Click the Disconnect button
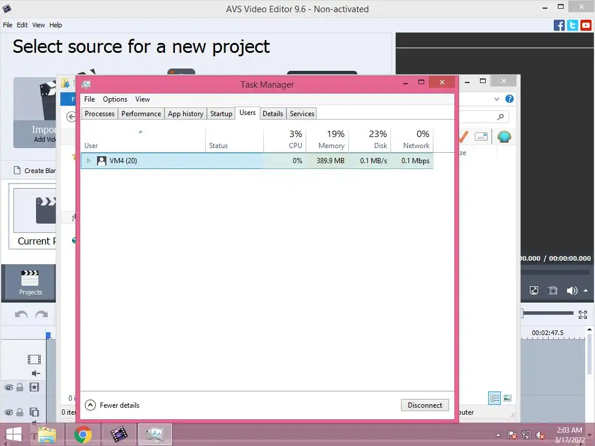This screenshot has width=595, height=446. point(425,405)
